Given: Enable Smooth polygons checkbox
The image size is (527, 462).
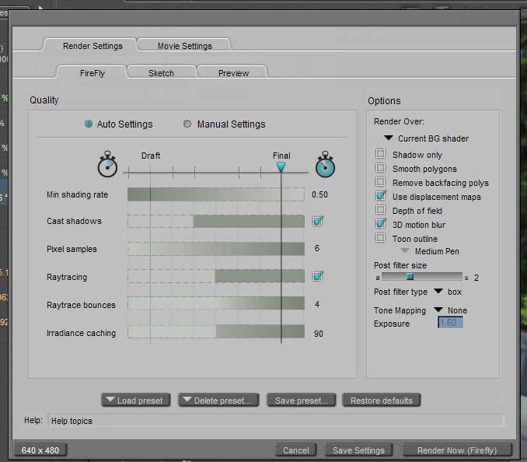Looking at the screenshot, I should point(381,169).
